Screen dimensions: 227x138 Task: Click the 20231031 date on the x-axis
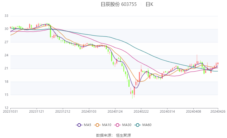tap(10, 111)
